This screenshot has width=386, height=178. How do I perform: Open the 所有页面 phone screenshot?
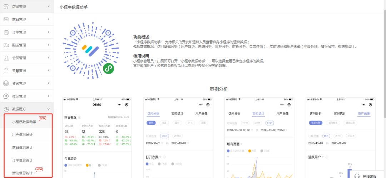[x=259, y=137]
